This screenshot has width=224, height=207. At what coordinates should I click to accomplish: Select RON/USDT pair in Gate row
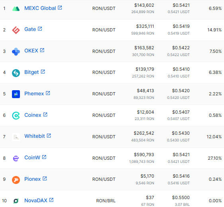tap(104, 30)
